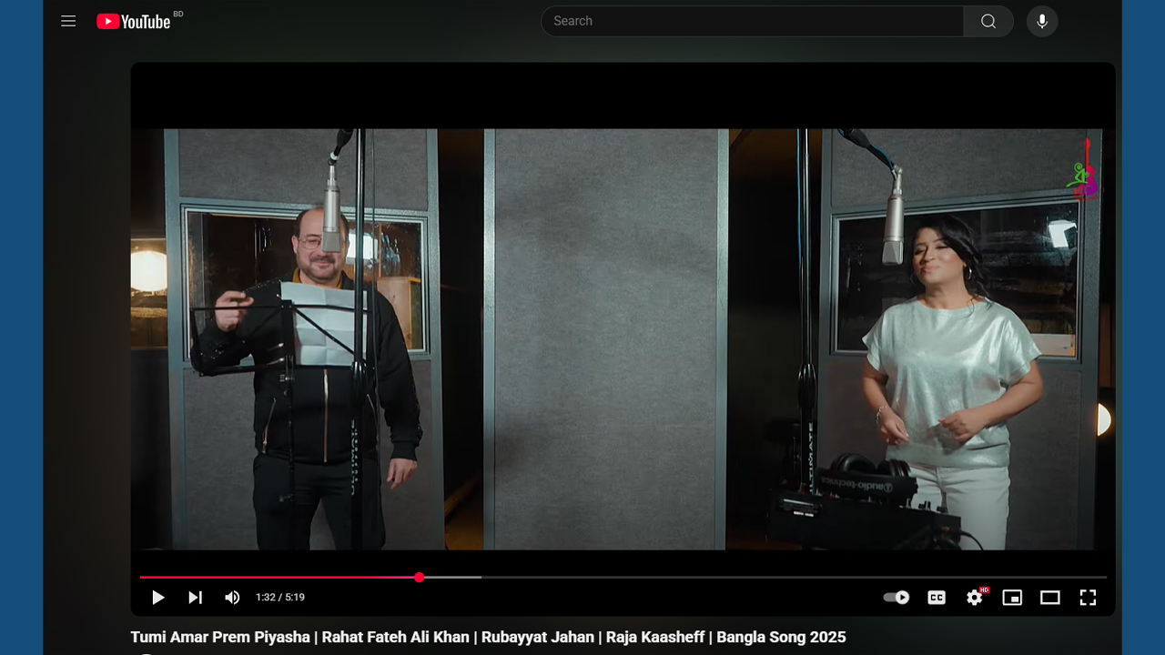Viewport: 1165px width, 655px height.
Task: Toggle the autoplay switch
Action: tap(897, 598)
